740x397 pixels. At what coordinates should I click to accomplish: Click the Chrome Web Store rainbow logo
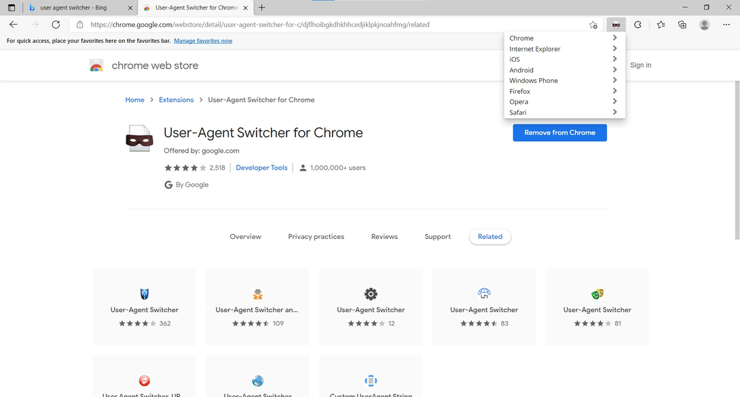click(96, 66)
